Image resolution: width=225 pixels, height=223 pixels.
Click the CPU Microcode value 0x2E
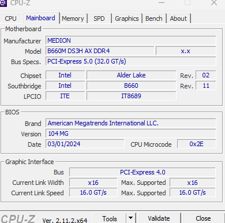click(196, 144)
